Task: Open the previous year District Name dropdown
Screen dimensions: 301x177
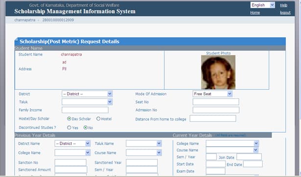Action: [72, 143]
